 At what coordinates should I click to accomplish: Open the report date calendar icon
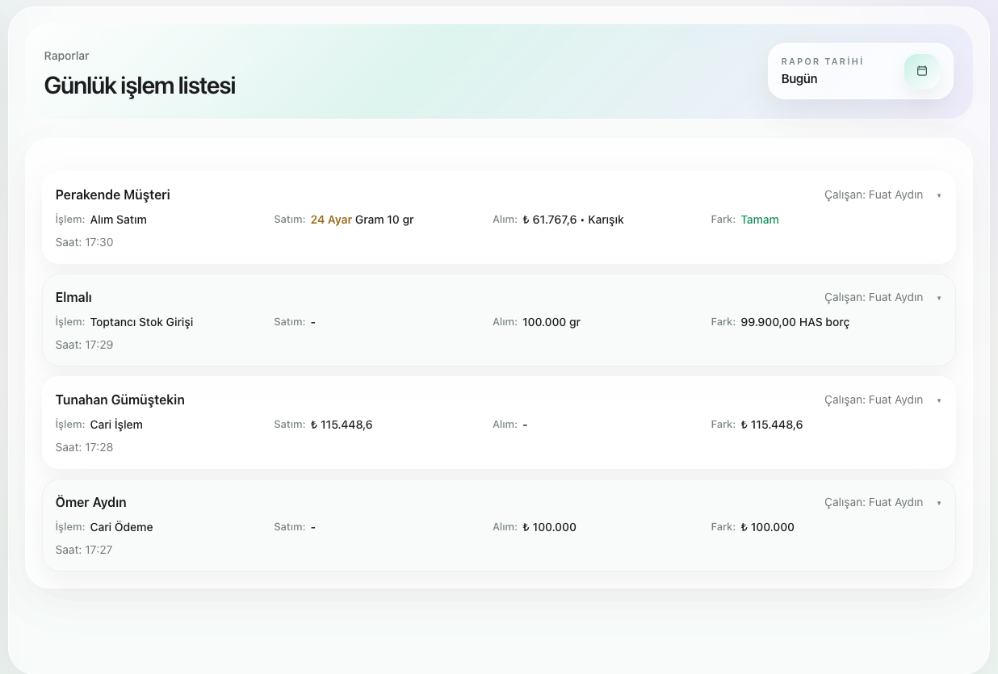(921, 71)
